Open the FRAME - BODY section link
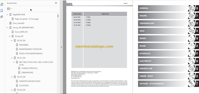The image size is (199, 94). click(x=163, y=76)
